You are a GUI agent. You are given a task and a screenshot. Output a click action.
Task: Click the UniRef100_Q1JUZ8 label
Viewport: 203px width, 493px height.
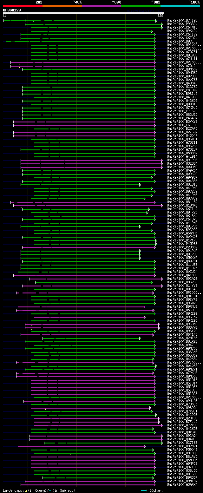click(182, 265)
